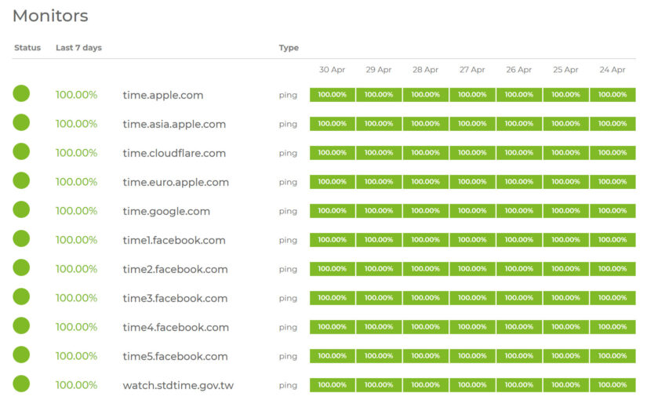Click the green status dot for time.google.com
This screenshot has width=647, height=400.
[21, 209]
